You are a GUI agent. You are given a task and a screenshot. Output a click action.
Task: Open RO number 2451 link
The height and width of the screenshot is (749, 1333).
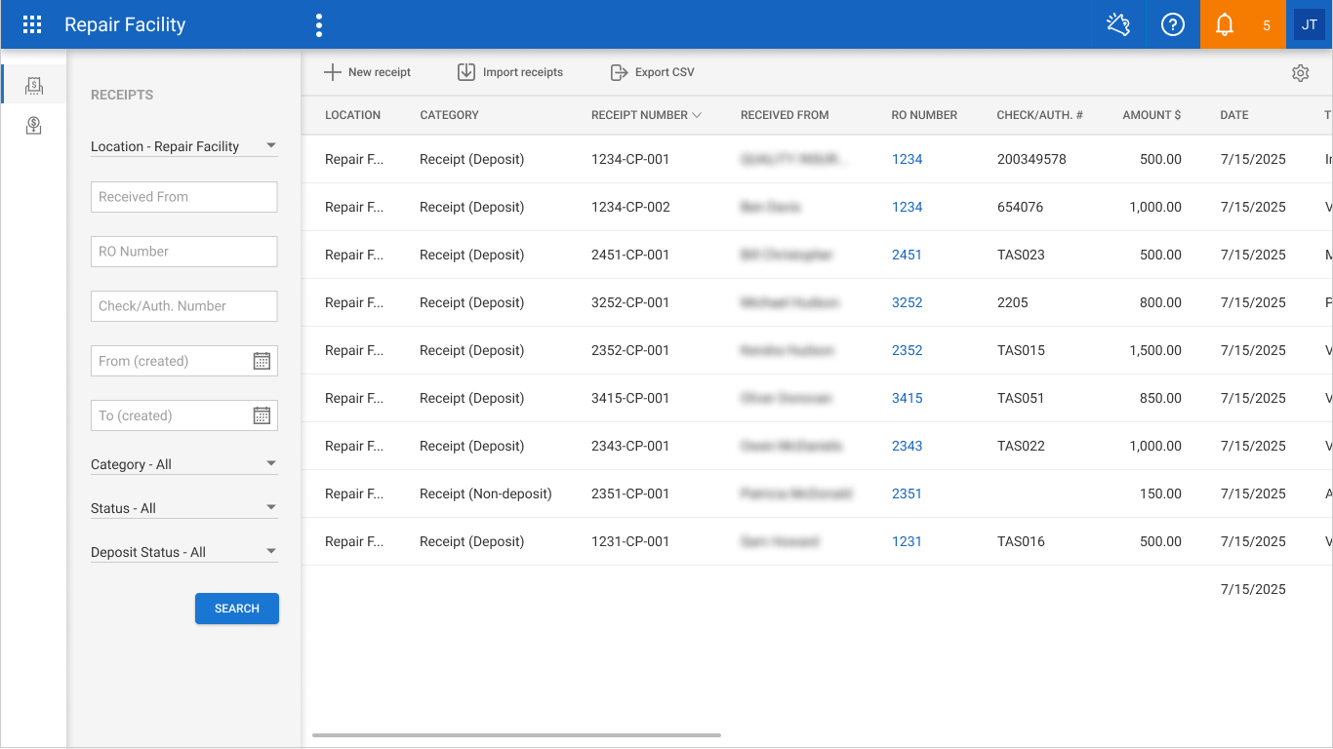click(x=907, y=255)
